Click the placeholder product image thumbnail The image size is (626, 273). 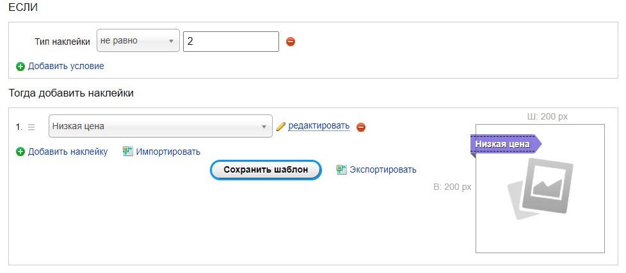[541, 189]
